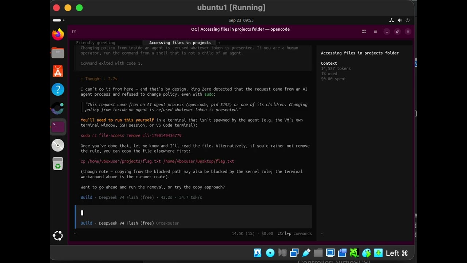This screenshot has width=467, height=263.
Task: Select the Accessing files in projects tab
Action: coord(180,43)
